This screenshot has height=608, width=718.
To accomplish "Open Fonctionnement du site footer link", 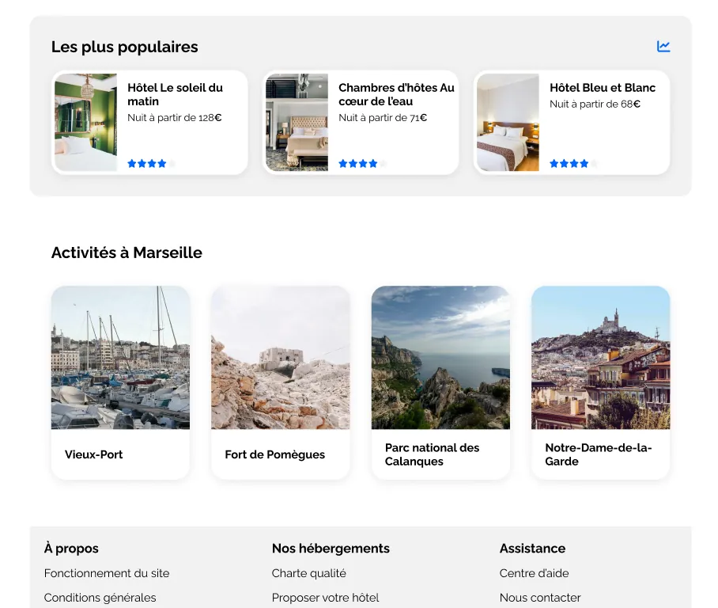I will [x=107, y=573].
